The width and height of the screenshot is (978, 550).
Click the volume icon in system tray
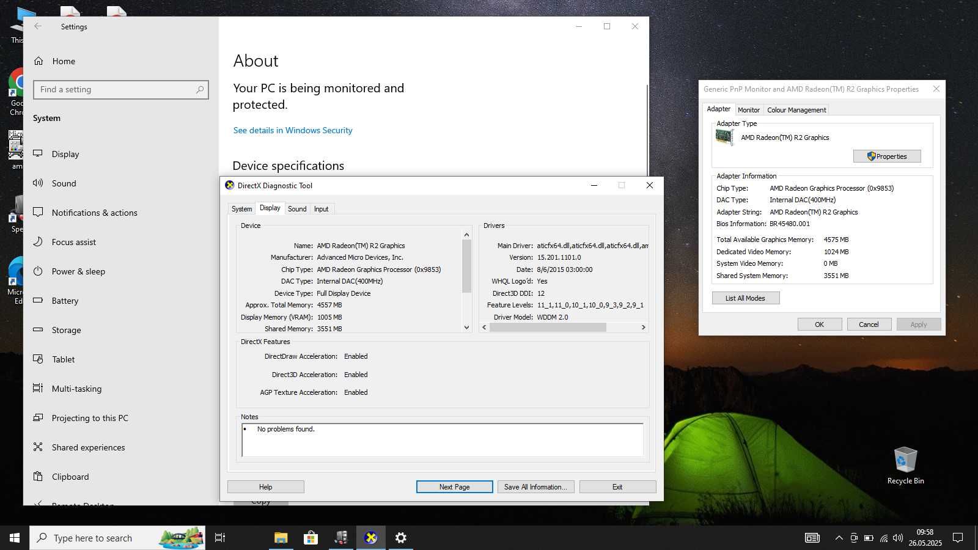[x=898, y=538]
